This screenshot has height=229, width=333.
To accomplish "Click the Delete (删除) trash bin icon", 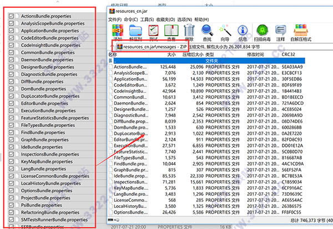I will (189, 30).
